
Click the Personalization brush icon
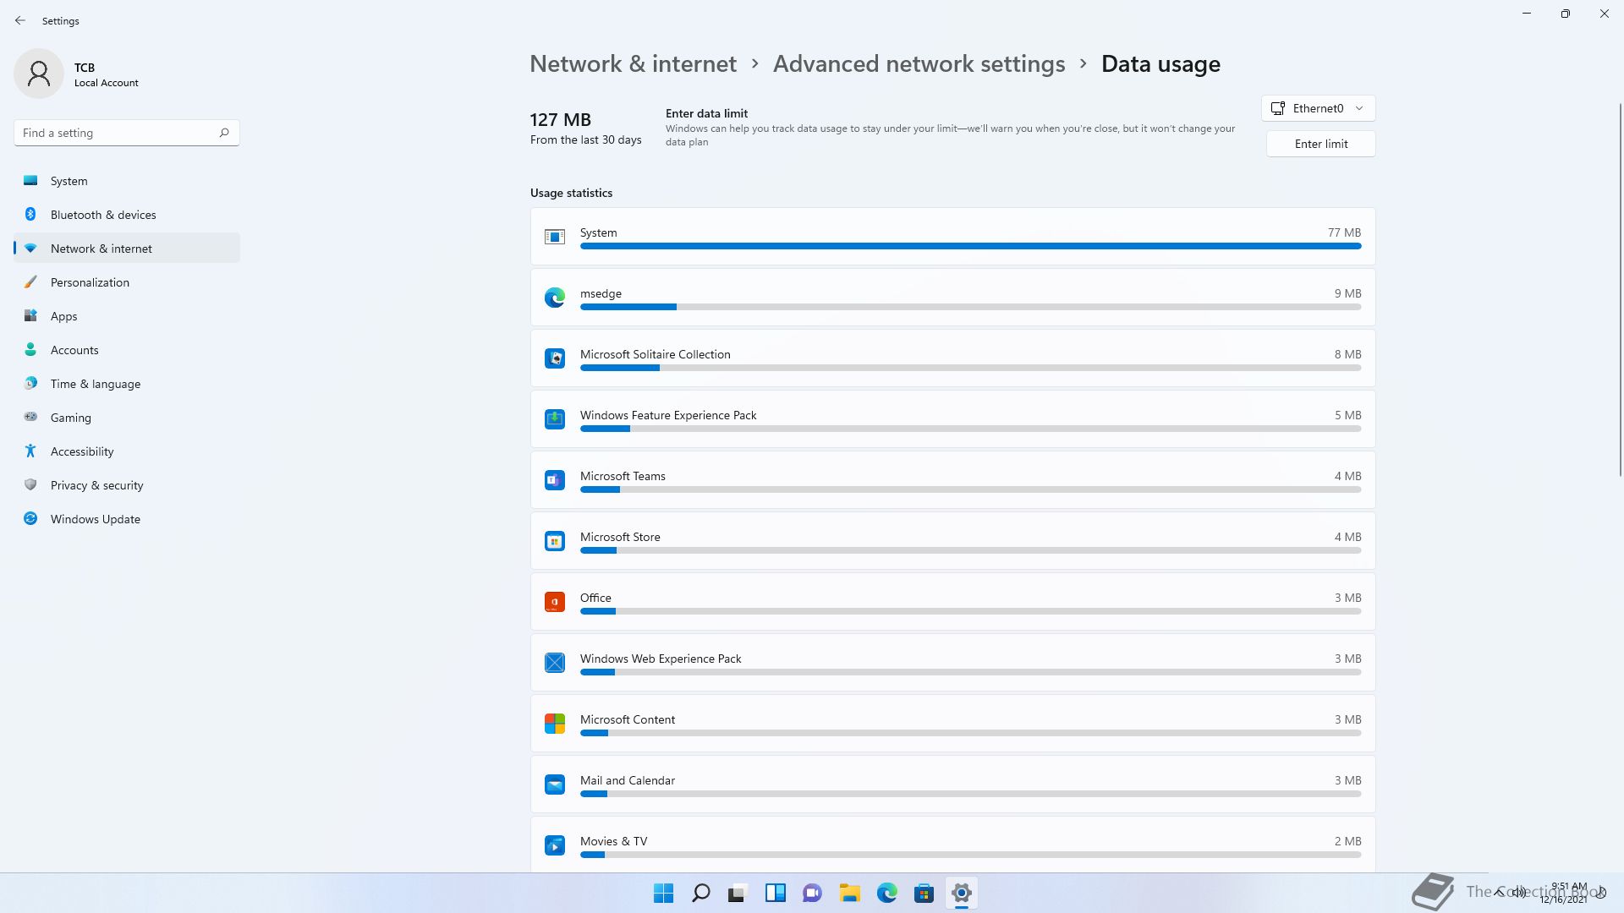[x=30, y=282]
